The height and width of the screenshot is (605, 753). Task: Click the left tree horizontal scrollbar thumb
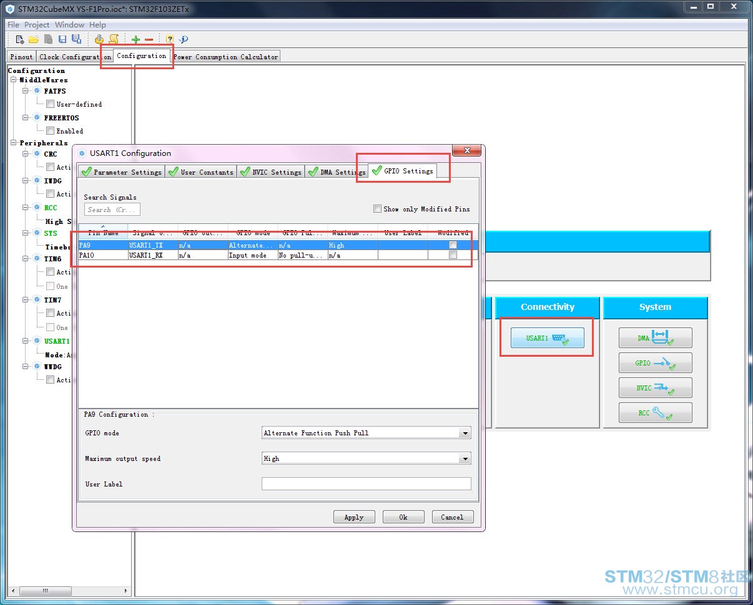point(45,591)
